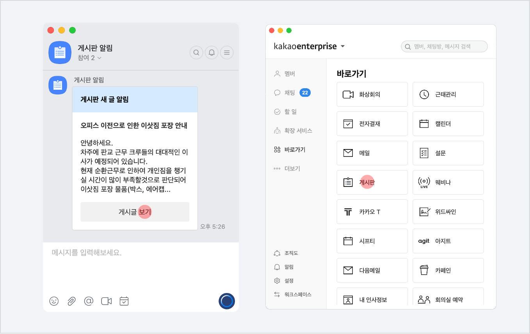Open the 웨비나 shortcut
Image resolution: width=530 pixels, height=334 pixels.
(448, 182)
